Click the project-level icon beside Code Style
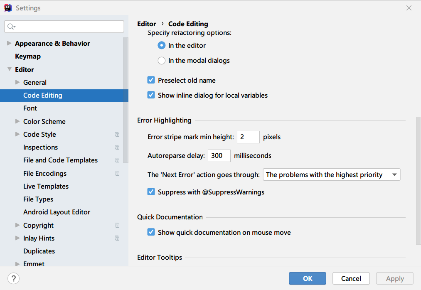This screenshot has width=421, height=290. [x=117, y=134]
